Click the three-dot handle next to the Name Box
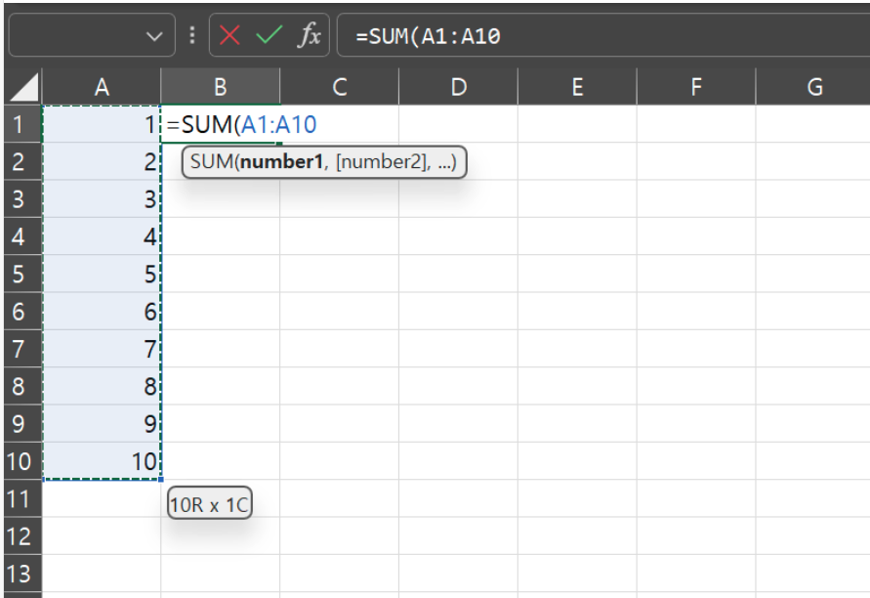870x598 pixels. point(192,35)
